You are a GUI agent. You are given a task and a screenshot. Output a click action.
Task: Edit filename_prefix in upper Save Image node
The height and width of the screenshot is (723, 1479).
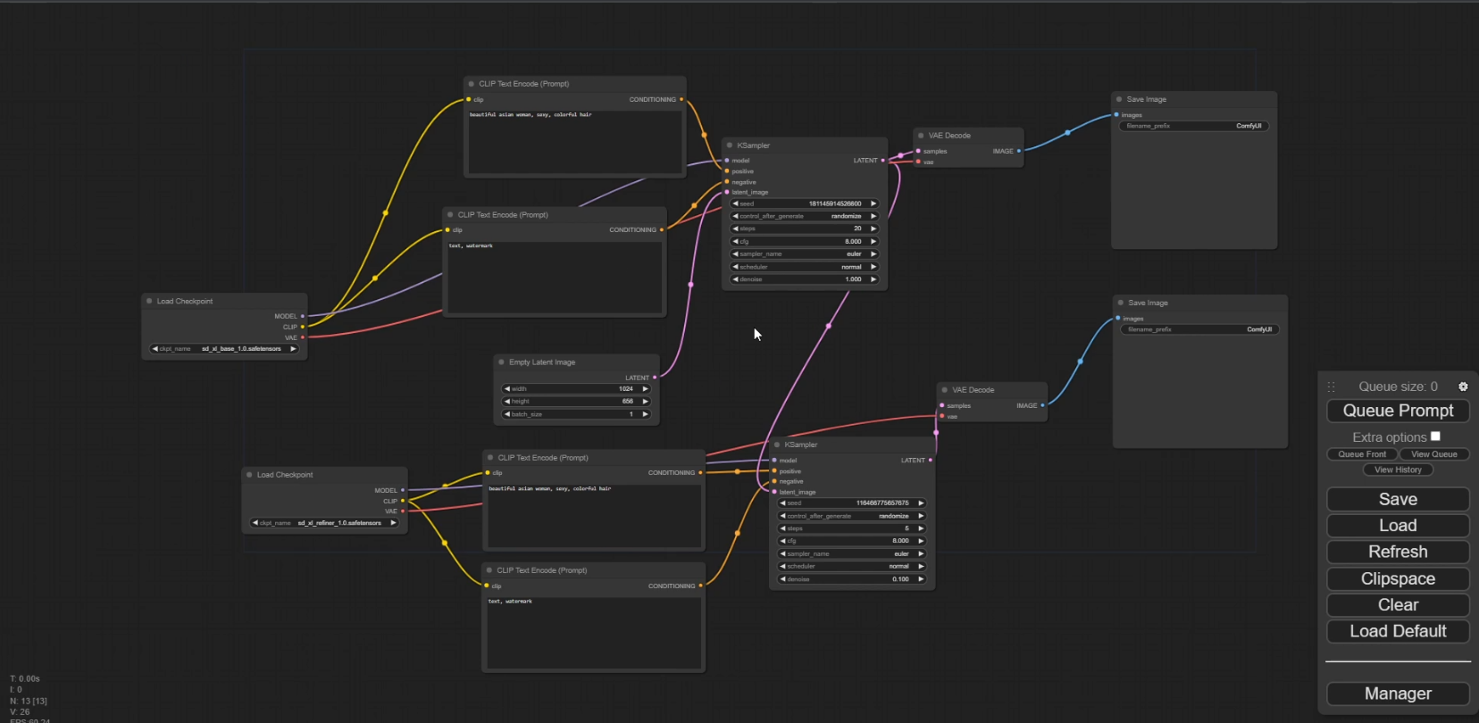click(1194, 126)
